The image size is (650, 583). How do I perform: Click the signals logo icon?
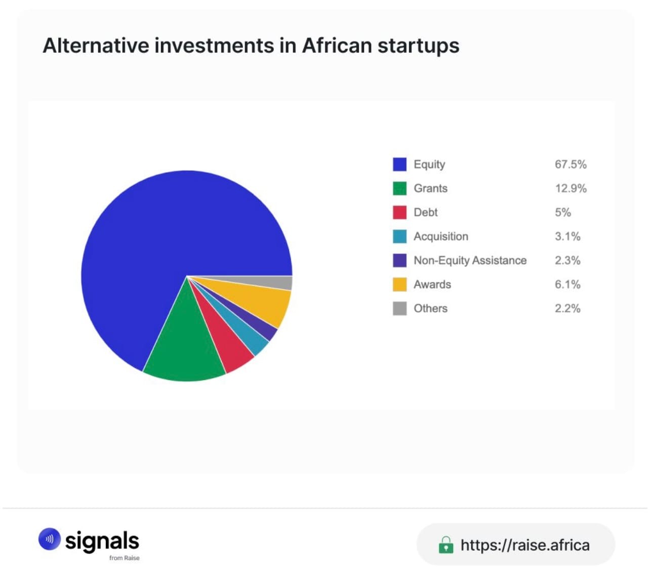coord(49,539)
